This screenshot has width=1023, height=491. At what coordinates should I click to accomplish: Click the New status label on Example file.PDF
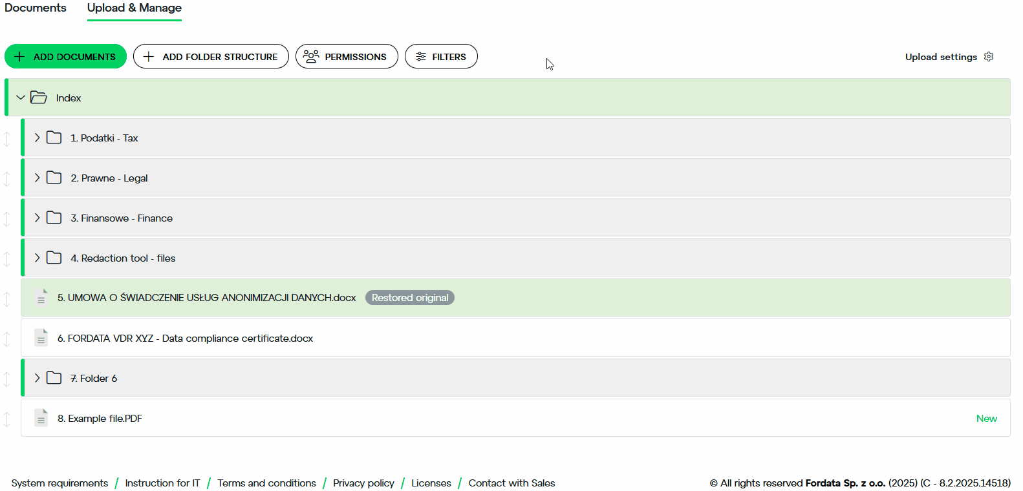point(987,419)
